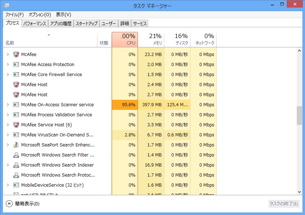Image resolution: width=305 pixels, height=215 pixels.
Task: Click the McAfee Access Protection service icon
Action: point(16,65)
